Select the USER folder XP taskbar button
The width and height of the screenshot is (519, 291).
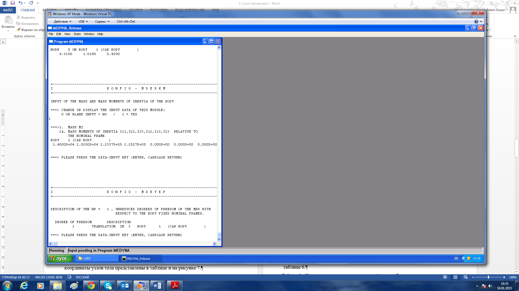(x=97, y=258)
